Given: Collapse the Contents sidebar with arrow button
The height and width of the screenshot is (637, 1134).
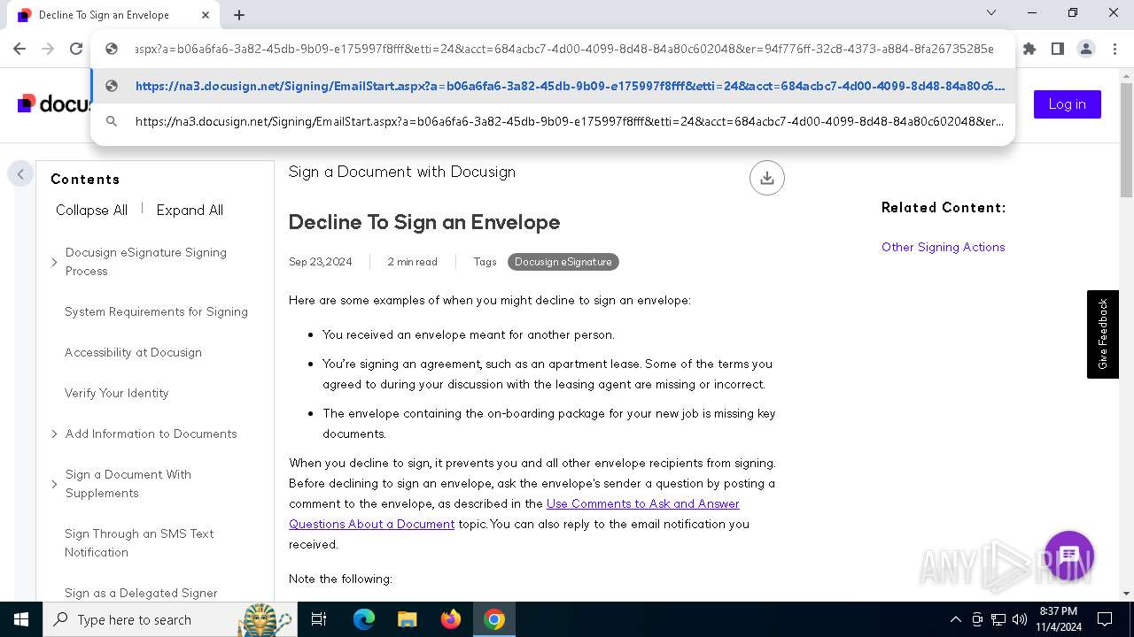Looking at the screenshot, I should [x=20, y=174].
